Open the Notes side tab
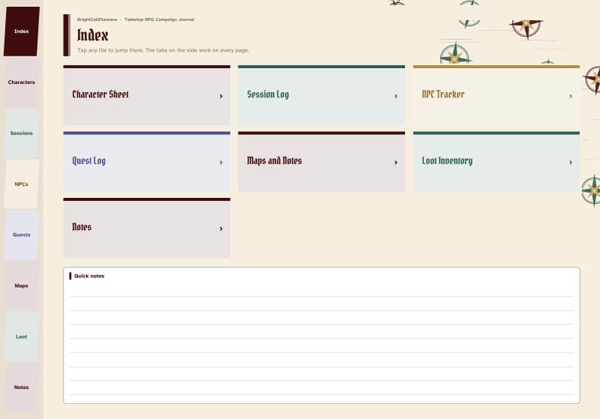The width and height of the screenshot is (600, 419). coord(21,387)
